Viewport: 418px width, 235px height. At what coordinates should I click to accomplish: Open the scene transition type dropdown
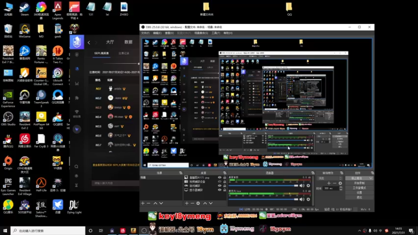point(330,178)
